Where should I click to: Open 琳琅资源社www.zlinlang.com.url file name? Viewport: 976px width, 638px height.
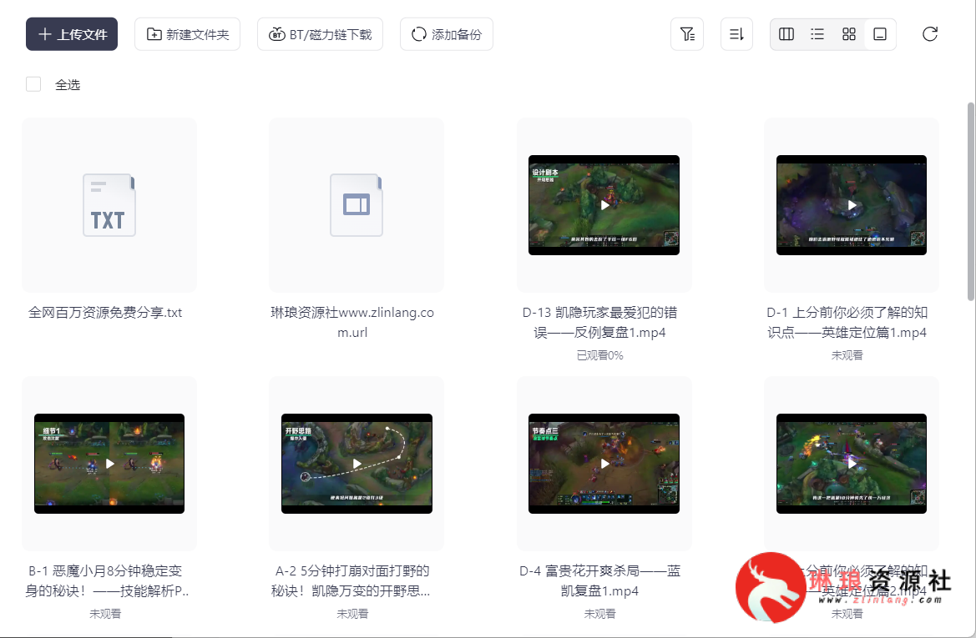click(x=352, y=322)
